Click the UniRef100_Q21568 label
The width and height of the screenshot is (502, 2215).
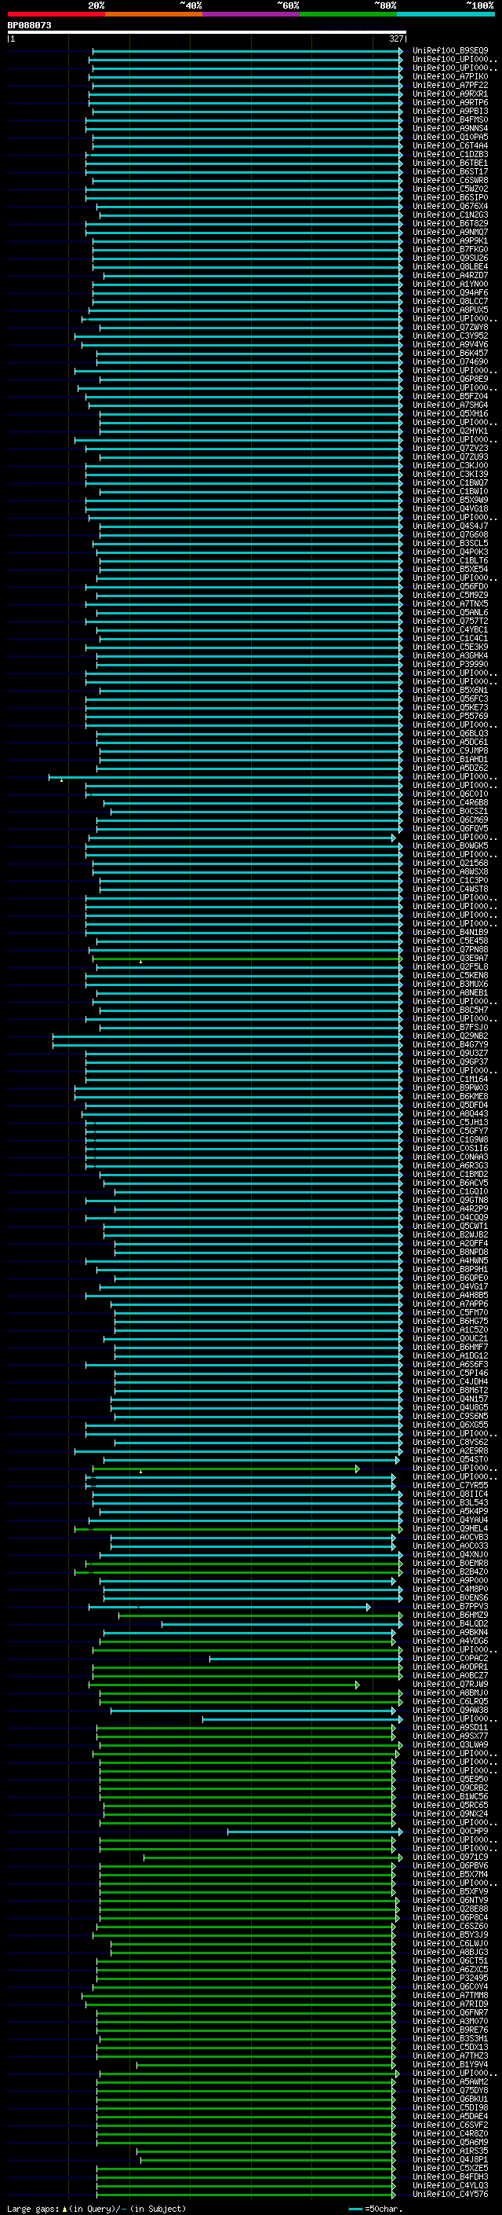click(x=450, y=864)
